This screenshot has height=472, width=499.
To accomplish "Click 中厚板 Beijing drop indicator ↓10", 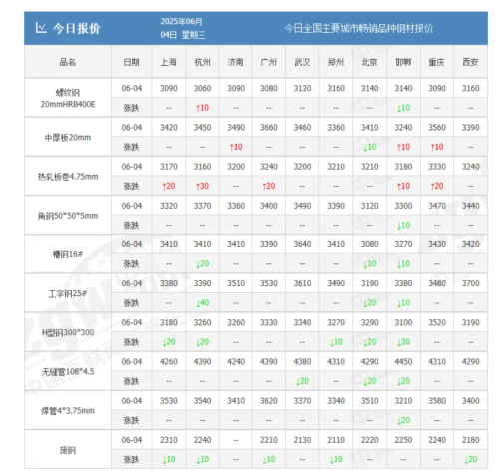I will pyautogui.click(x=369, y=147).
